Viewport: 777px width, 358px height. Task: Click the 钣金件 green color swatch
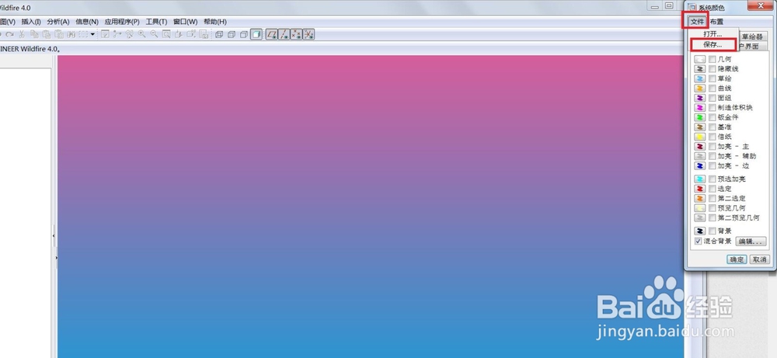700,117
